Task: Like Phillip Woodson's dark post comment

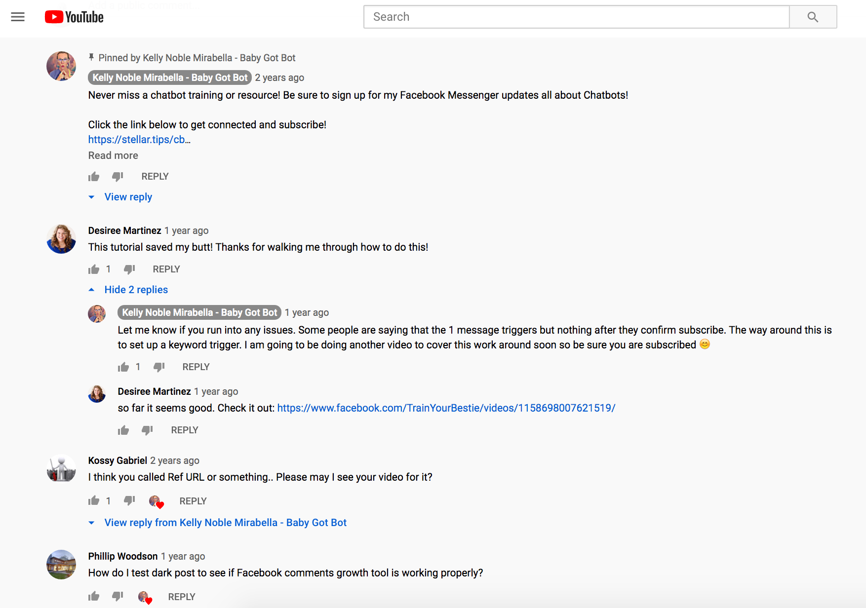Action: click(94, 597)
